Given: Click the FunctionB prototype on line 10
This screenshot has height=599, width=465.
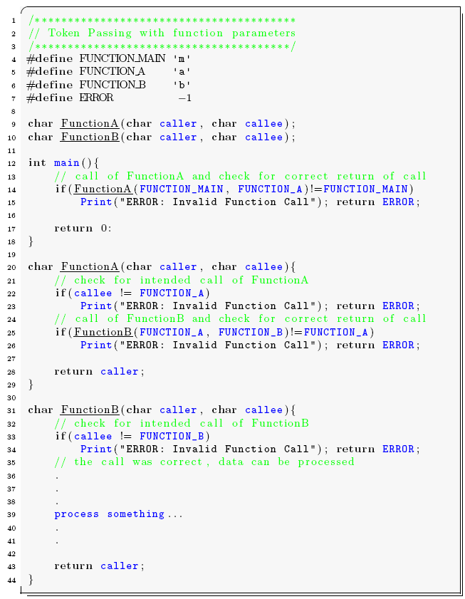Looking at the screenshot, I should [x=162, y=137].
